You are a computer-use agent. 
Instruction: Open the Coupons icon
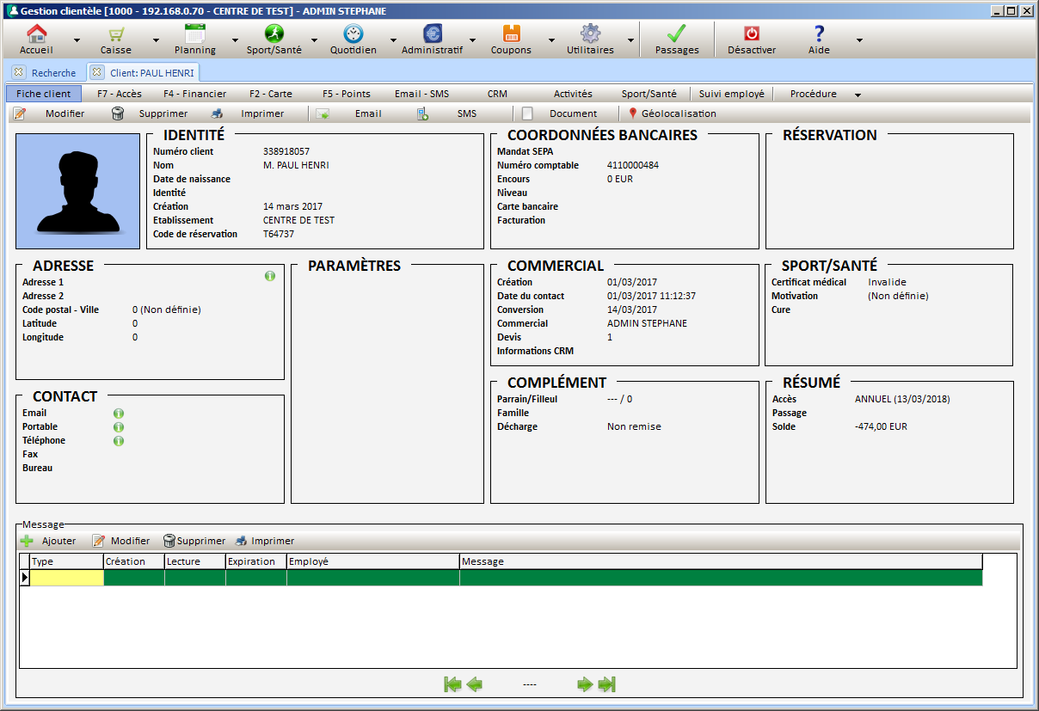point(512,34)
